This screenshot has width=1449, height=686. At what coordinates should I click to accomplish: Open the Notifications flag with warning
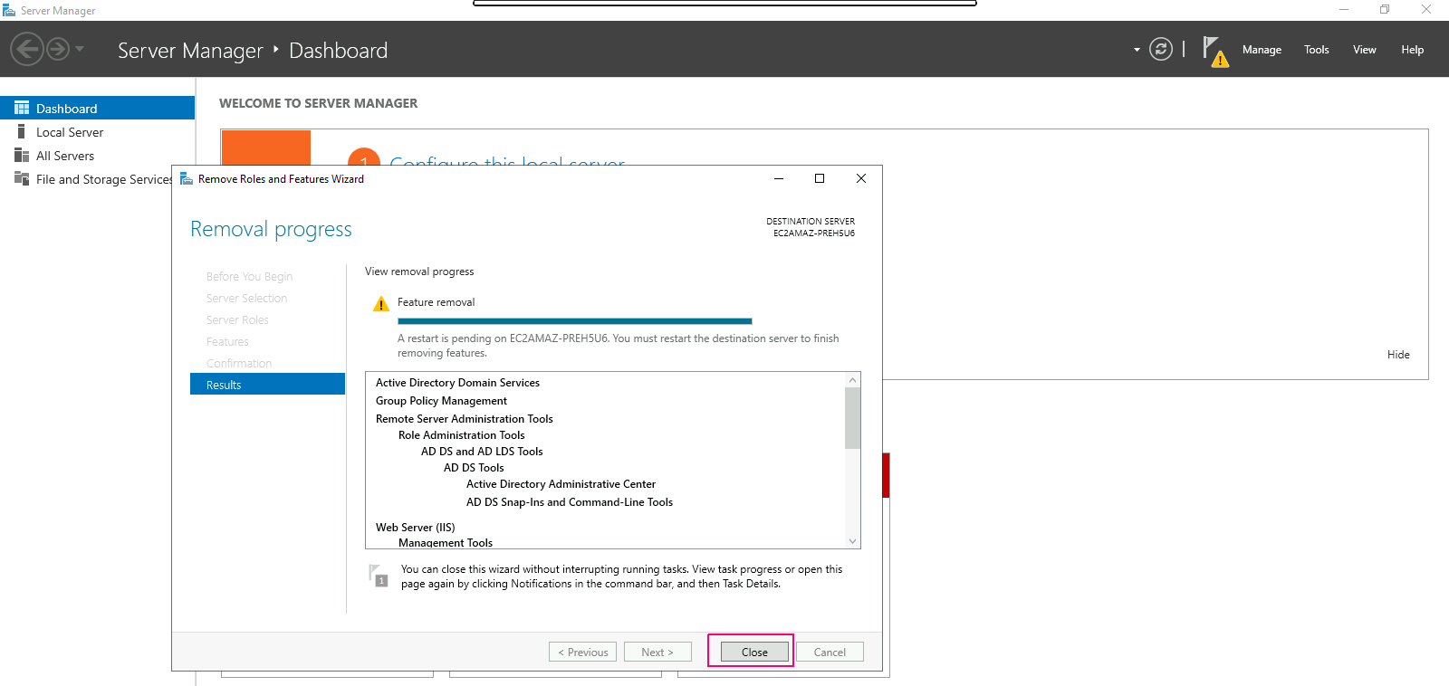[x=1215, y=52]
